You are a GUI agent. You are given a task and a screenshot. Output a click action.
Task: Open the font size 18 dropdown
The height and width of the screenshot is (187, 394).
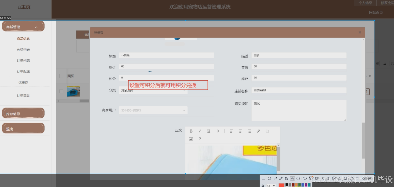271,186
